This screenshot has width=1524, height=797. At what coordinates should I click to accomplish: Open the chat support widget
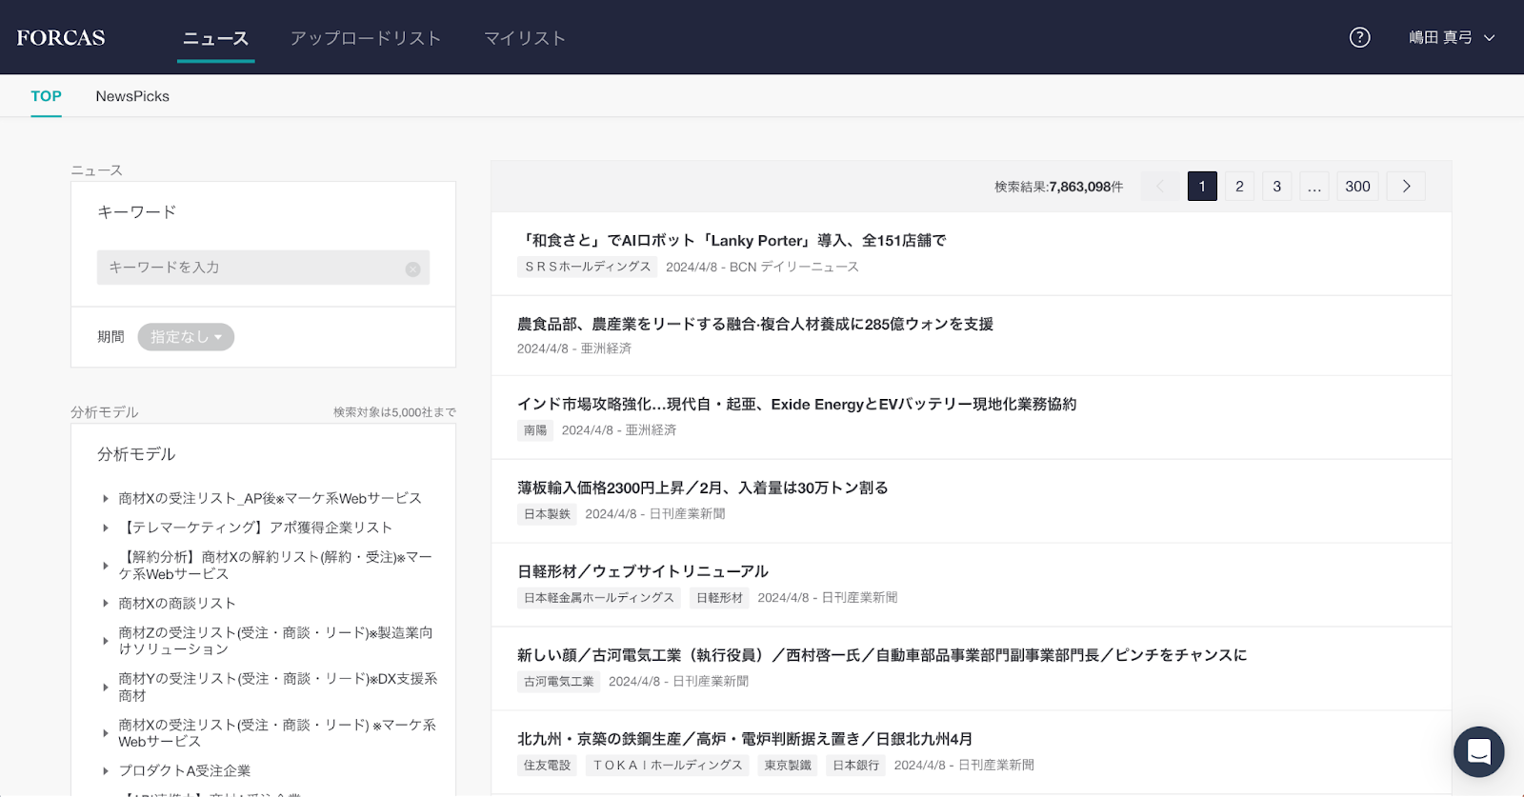pyautogui.click(x=1478, y=751)
